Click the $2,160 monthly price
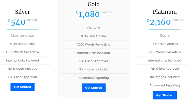 (x=165, y=22)
